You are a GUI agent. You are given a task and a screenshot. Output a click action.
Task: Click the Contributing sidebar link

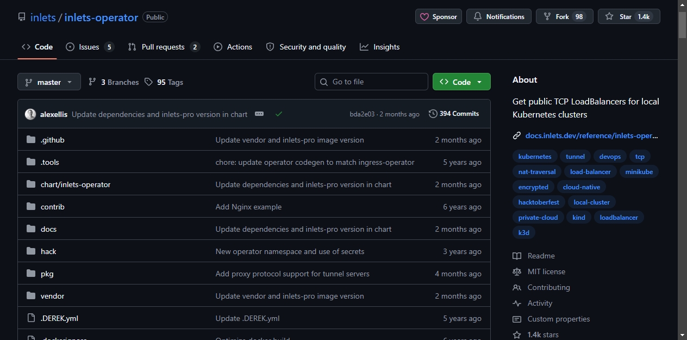pos(548,287)
